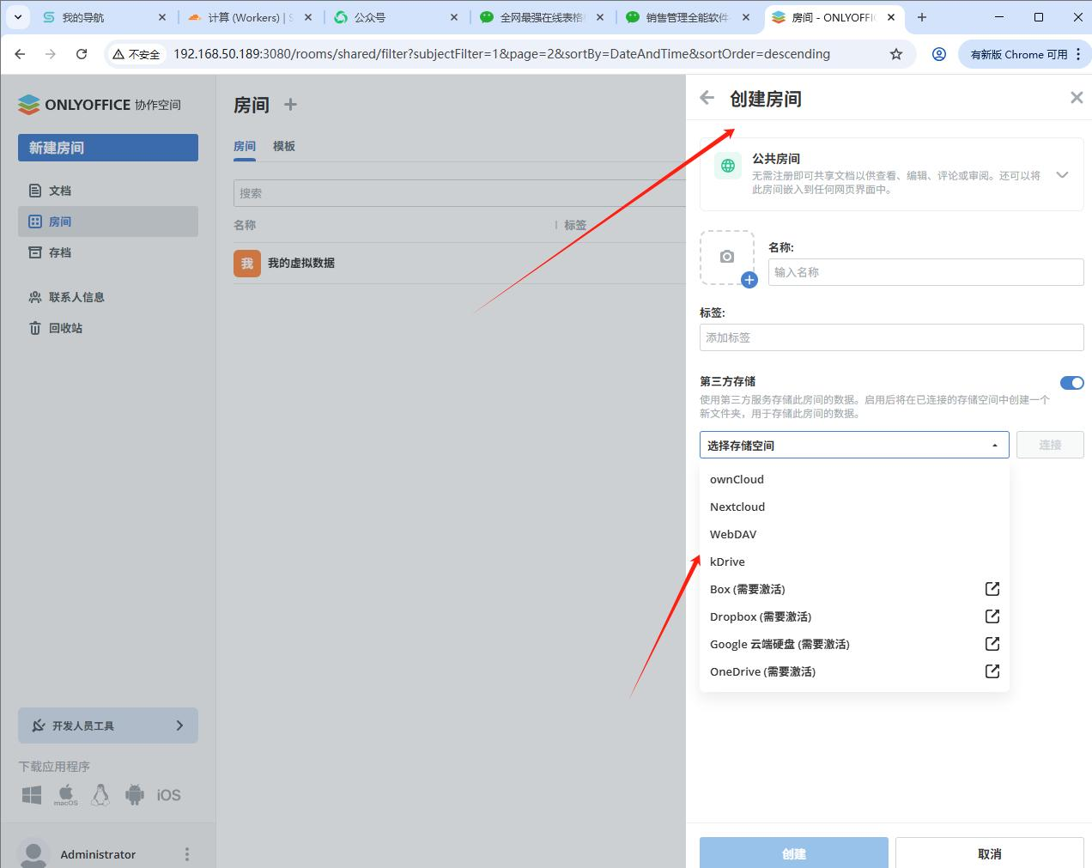The height and width of the screenshot is (868, 1092).
Task: Go back to previous browser page
Action: [x=21, y=54]
